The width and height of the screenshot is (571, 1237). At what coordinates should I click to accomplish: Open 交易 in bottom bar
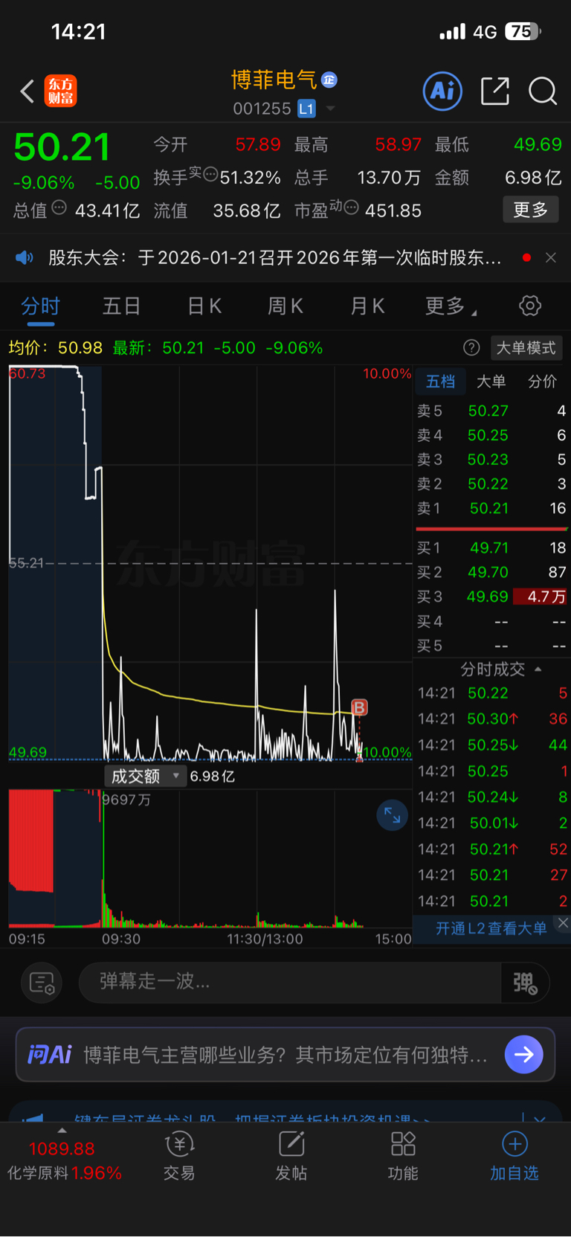[179, 1157]
